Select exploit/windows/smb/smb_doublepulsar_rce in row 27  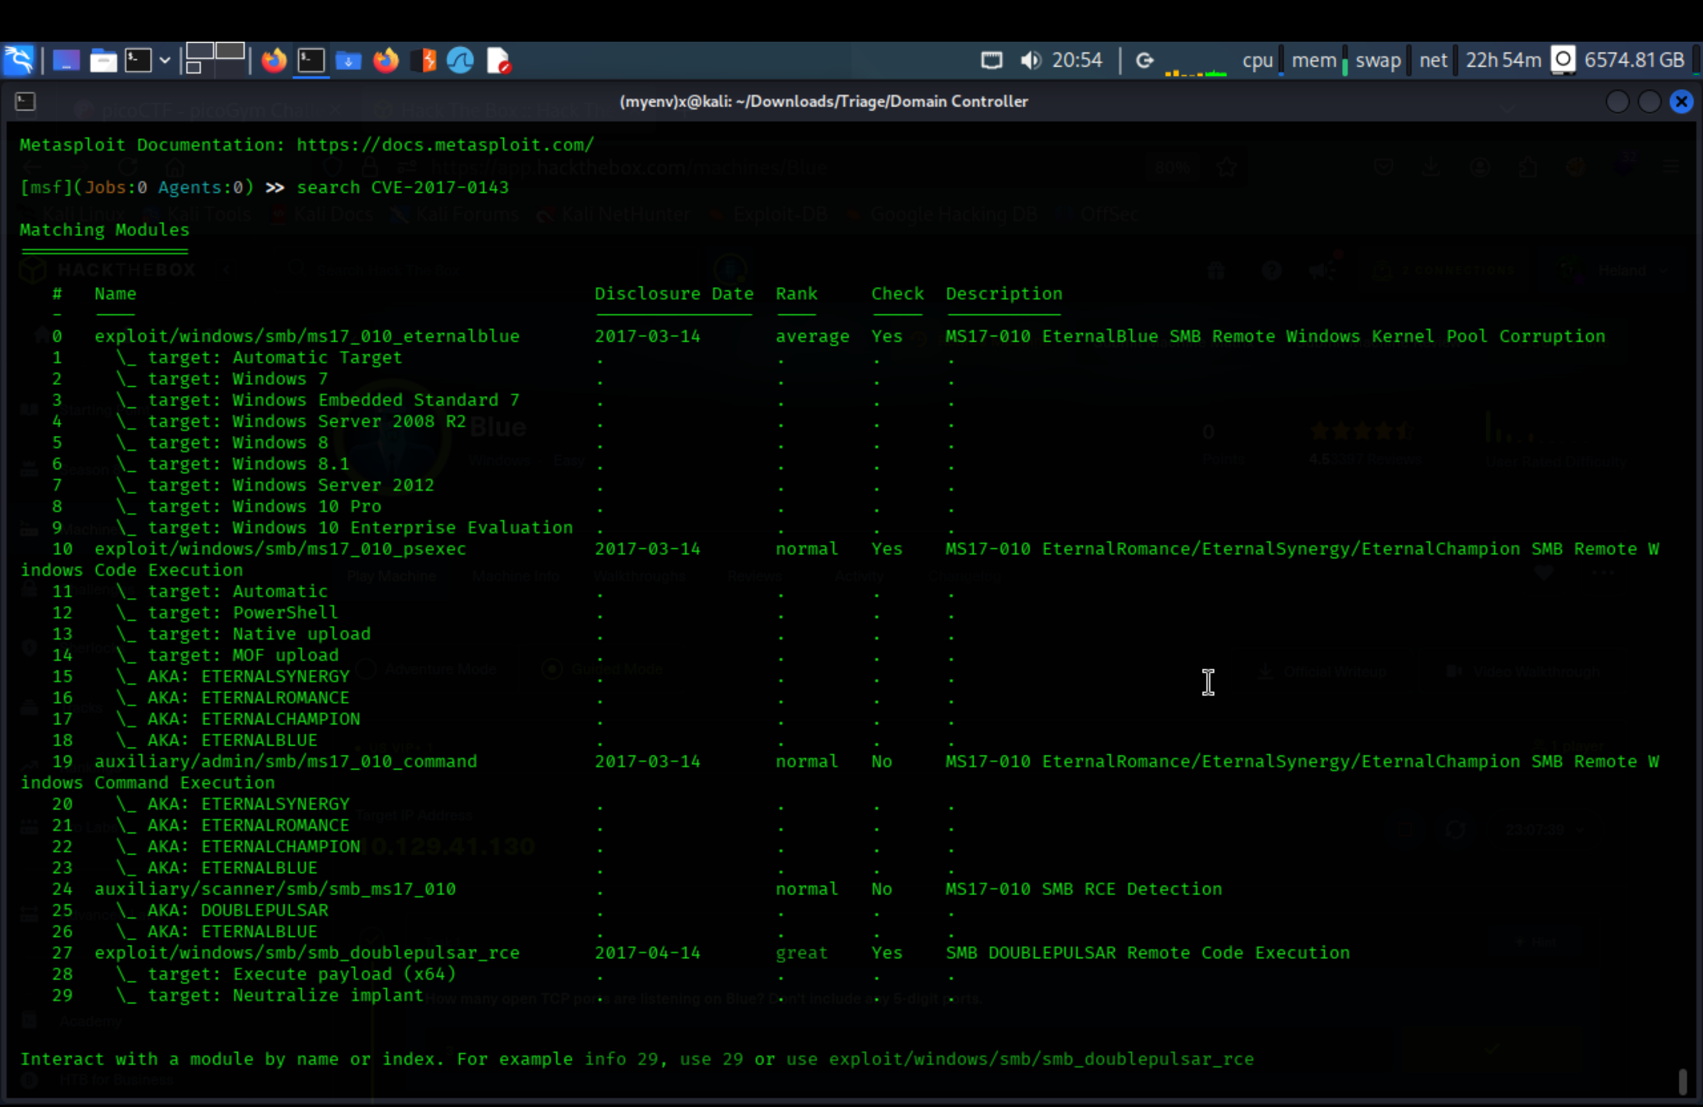click(307, 953)
